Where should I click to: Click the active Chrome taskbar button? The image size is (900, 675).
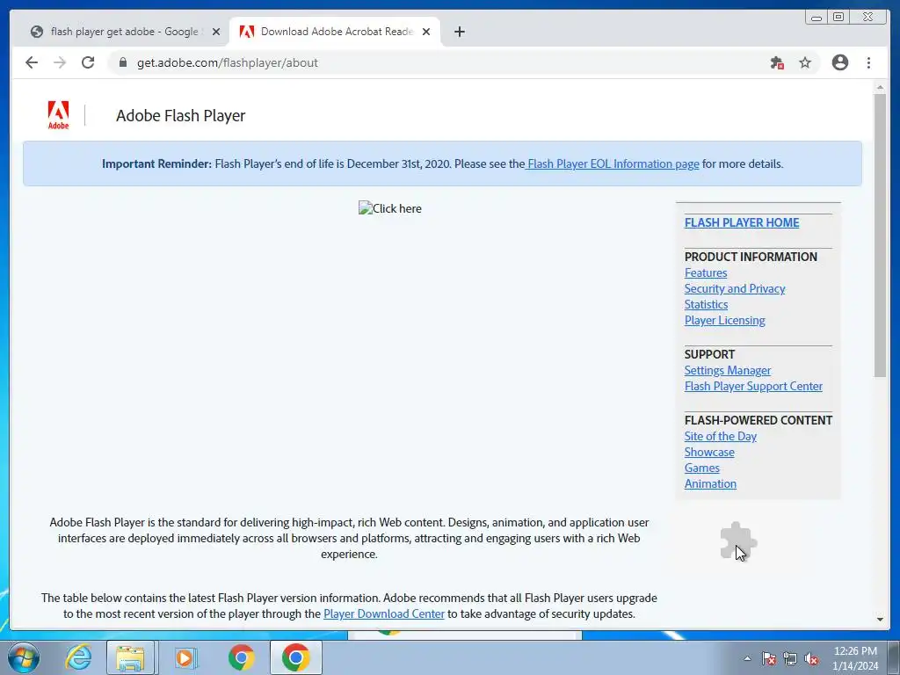pos(295,657)
